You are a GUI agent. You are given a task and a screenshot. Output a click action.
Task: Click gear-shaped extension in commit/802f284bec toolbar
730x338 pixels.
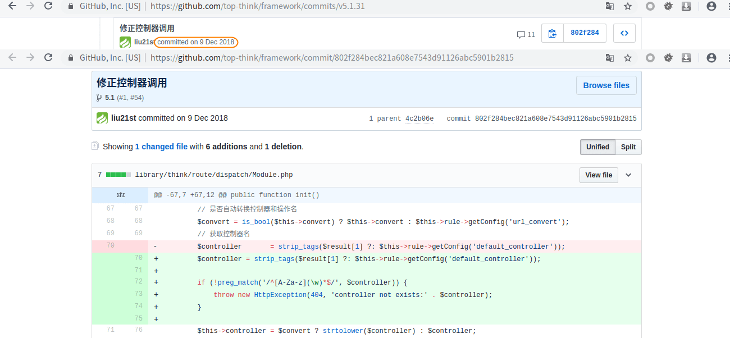pos(668,58)
